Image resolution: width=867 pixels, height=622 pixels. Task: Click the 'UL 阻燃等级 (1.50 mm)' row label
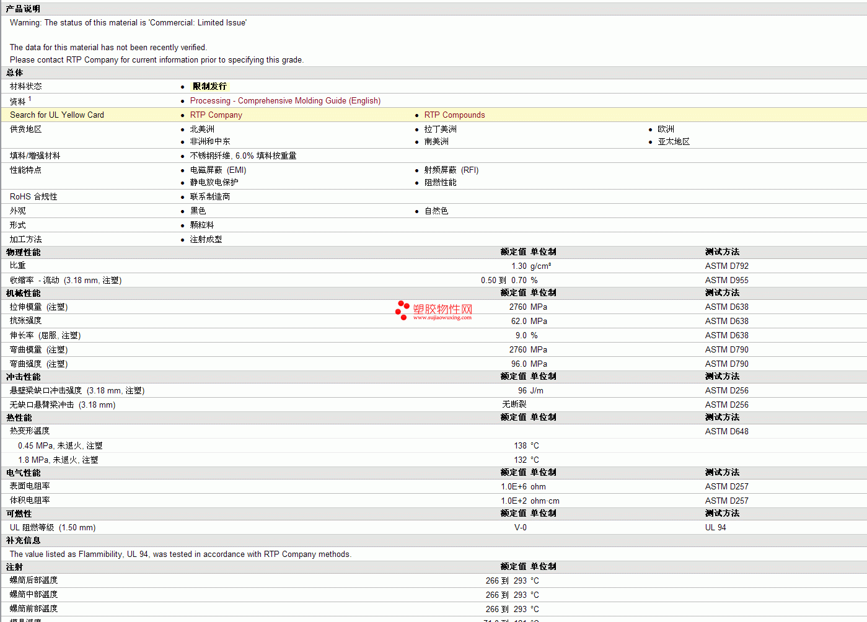tap(53, 528)
